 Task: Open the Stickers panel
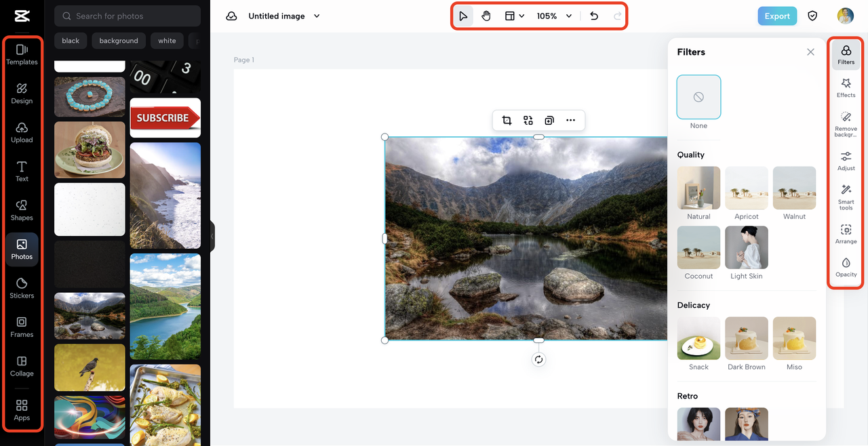tap(22, 288)
